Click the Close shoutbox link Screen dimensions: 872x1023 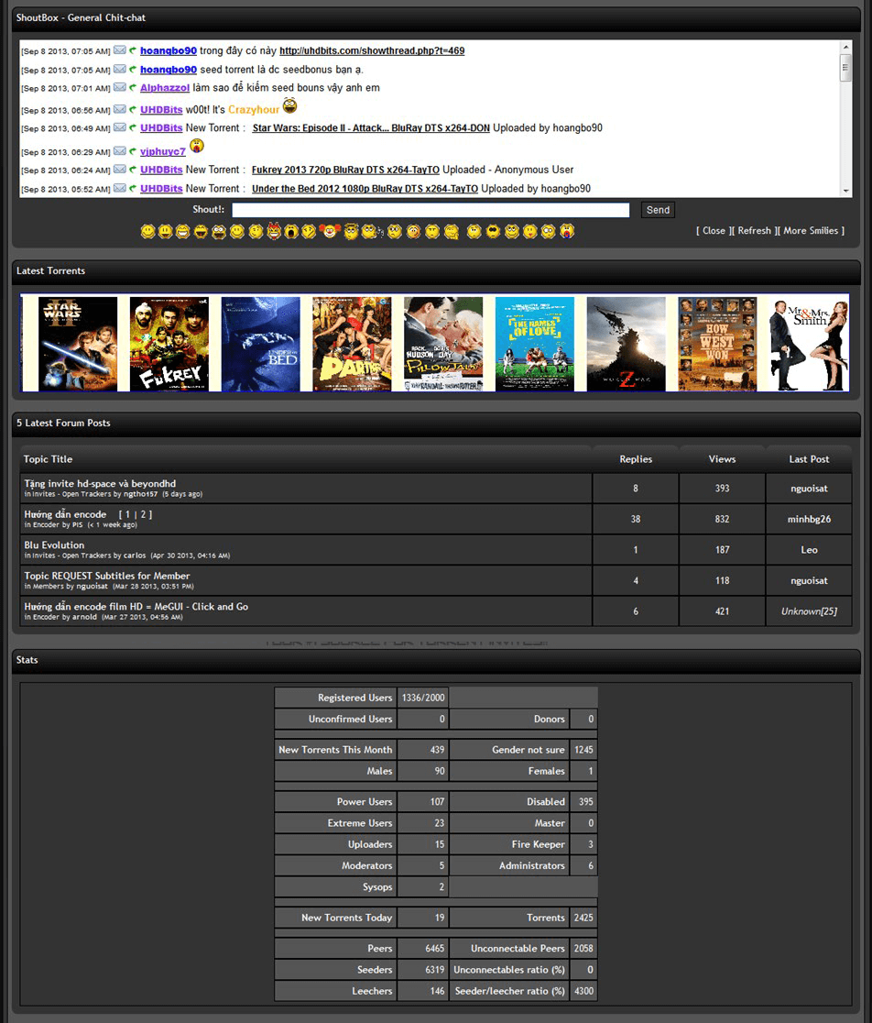click(x=714, y=230)
